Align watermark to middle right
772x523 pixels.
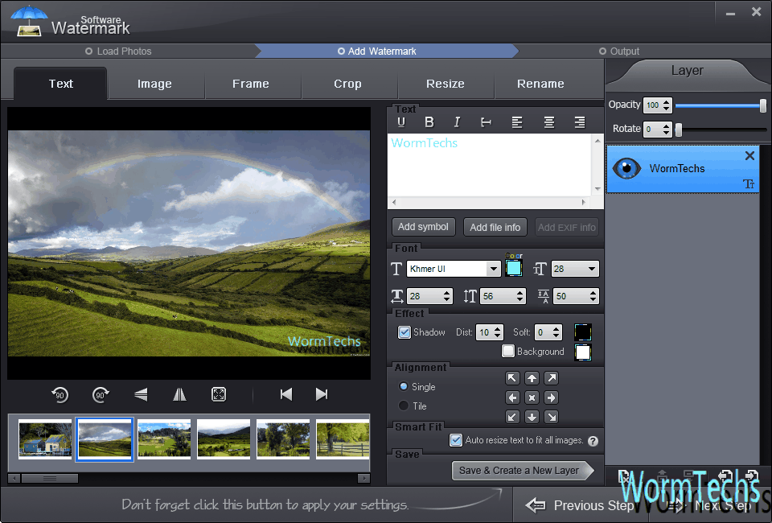[552, 397]
